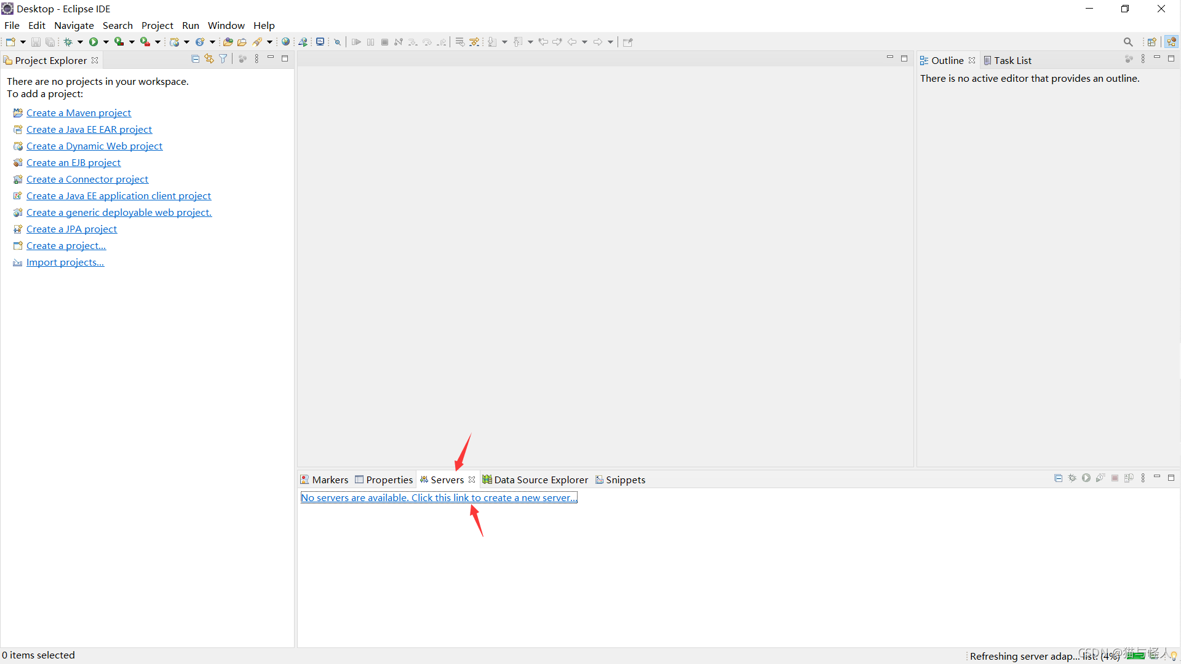This screenshot has width=1181, height=664.
Task: Open the Window menu
Action: point(226,25)
